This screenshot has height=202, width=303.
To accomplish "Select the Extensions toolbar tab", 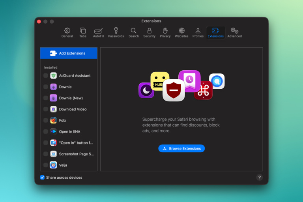I will tap(215, 32).
